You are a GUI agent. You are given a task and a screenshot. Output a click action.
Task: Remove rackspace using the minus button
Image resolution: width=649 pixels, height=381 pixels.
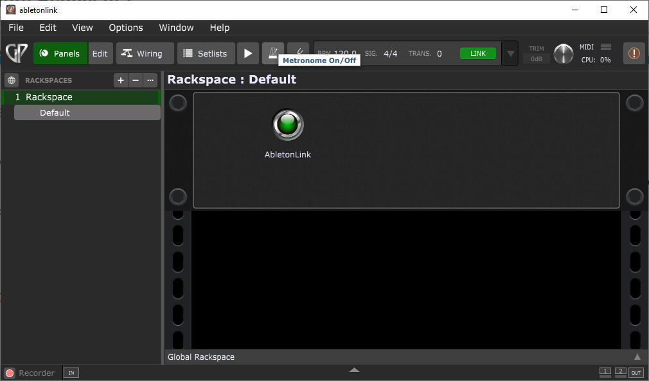pyautogui.click(x=136, y=80)
